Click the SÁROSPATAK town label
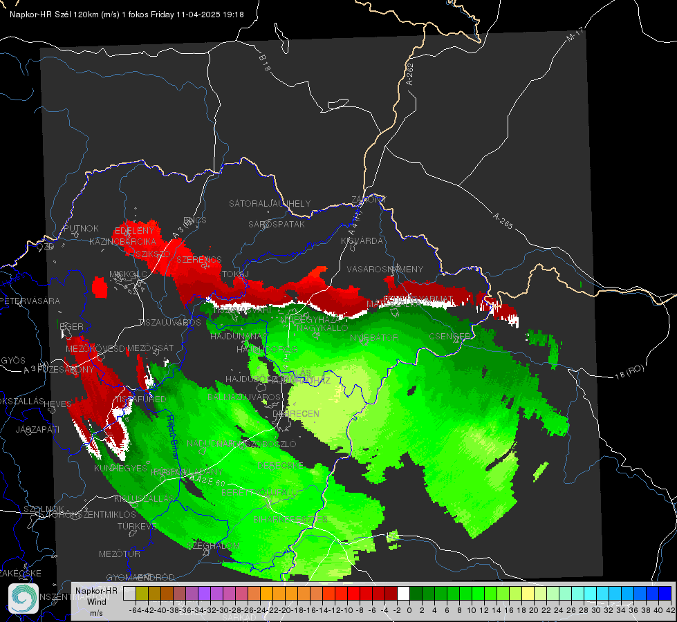Viewport: 677px width, 622px height. 277,224
